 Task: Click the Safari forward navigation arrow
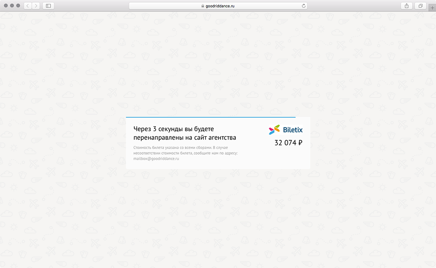[35, 6]
